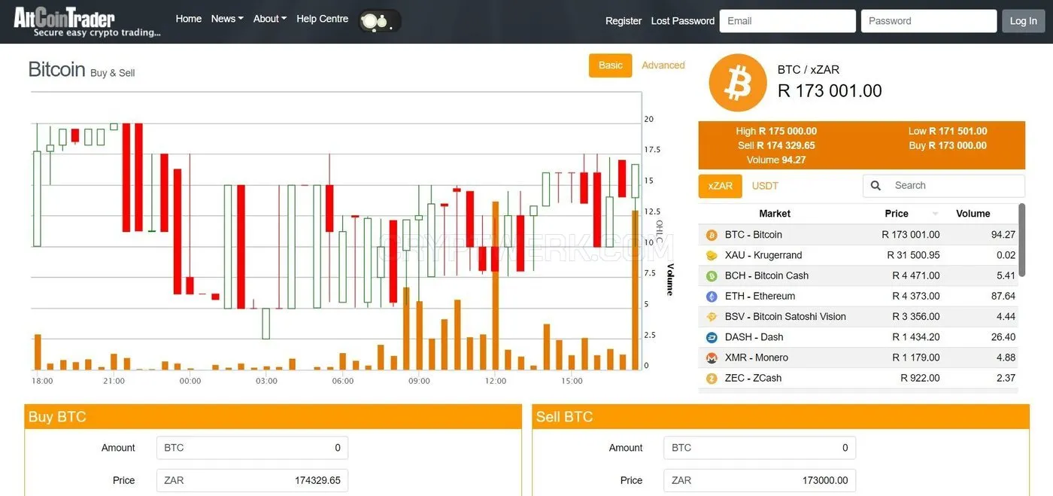Click the Email input field

pyautogui.click(x=787, y=21)
